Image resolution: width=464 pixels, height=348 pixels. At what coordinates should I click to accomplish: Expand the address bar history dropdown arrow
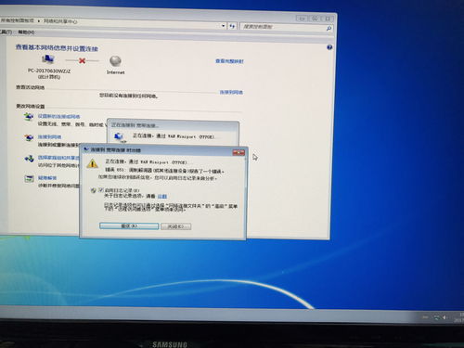pyautogui.click(x=224, y=26)
